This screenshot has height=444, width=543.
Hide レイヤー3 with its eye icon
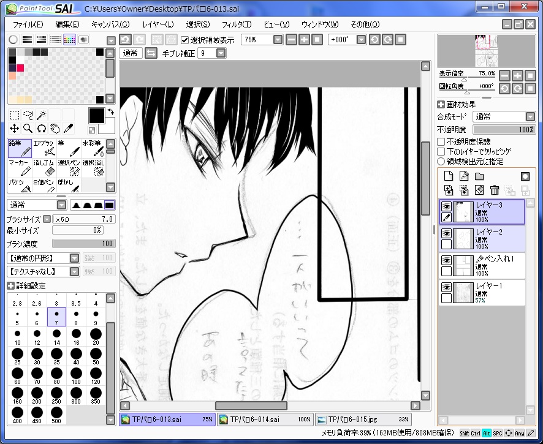446,206
